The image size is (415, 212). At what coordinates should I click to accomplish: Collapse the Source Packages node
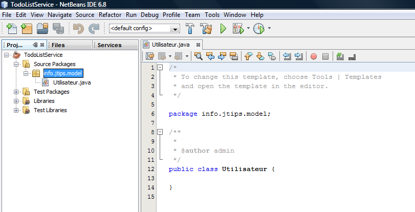pyautogui.click(x=16, y=64)
